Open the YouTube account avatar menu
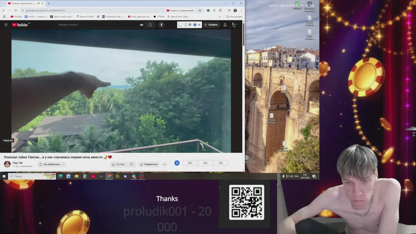Viewport: 416px width, 234px height. pyautogui.click(x=234, y=25)
